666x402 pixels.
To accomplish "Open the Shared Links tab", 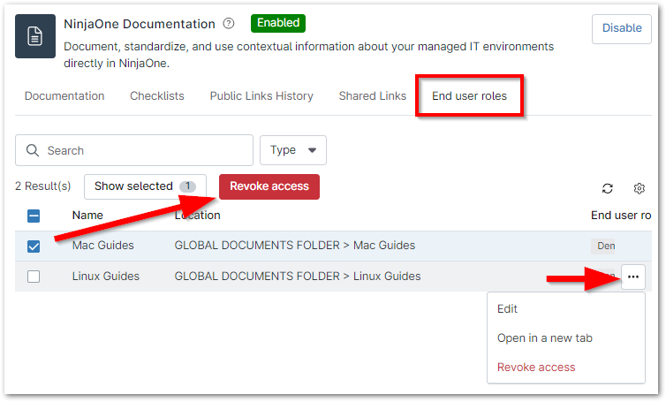I will [x=373, y=96].
